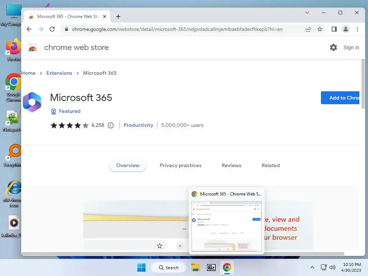
Task: Switch to Privacy practices tab
Action: point(180,165)
